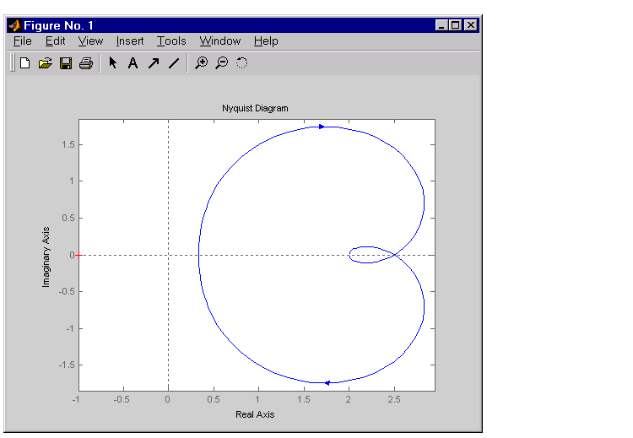Print the figure using the printer icon

coord(85,63)
